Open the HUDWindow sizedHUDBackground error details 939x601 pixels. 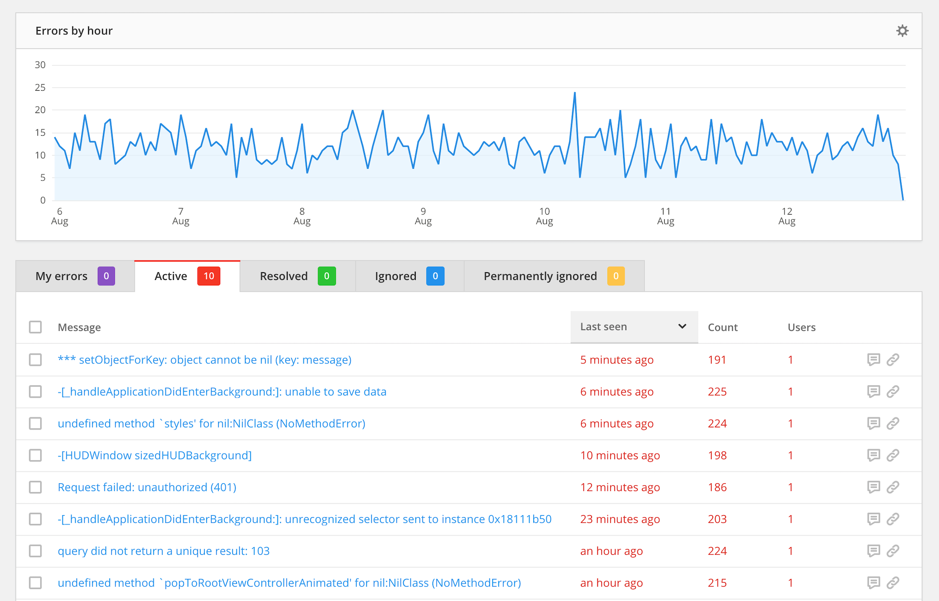coord(155,455)
